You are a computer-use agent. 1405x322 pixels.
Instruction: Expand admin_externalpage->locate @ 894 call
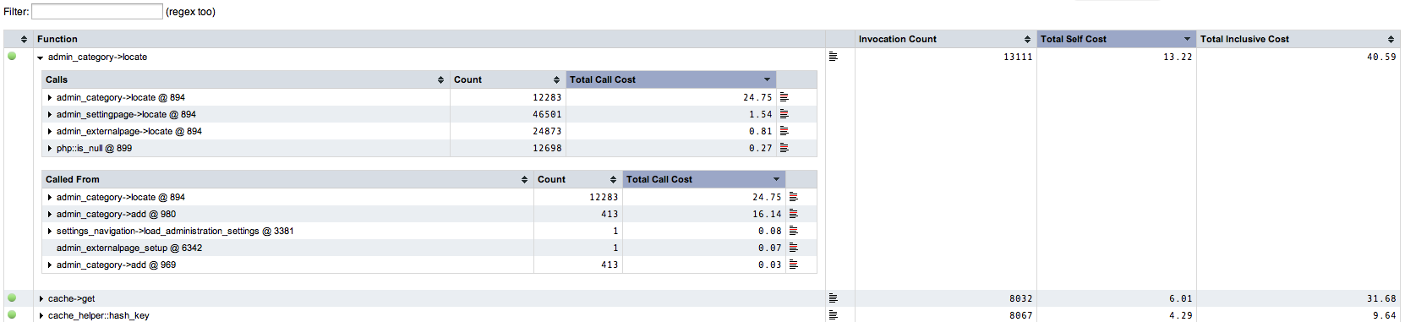click(x=50, y=132)
